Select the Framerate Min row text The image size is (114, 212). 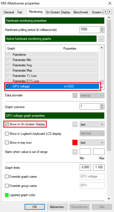(22, 60)
